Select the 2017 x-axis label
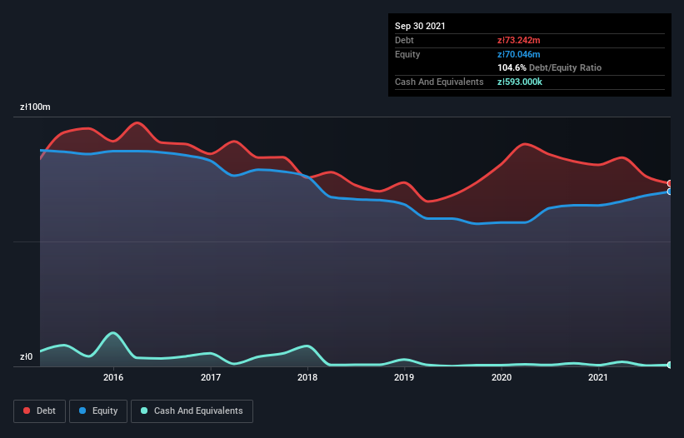The image size is (684, 438). [211, 377]
